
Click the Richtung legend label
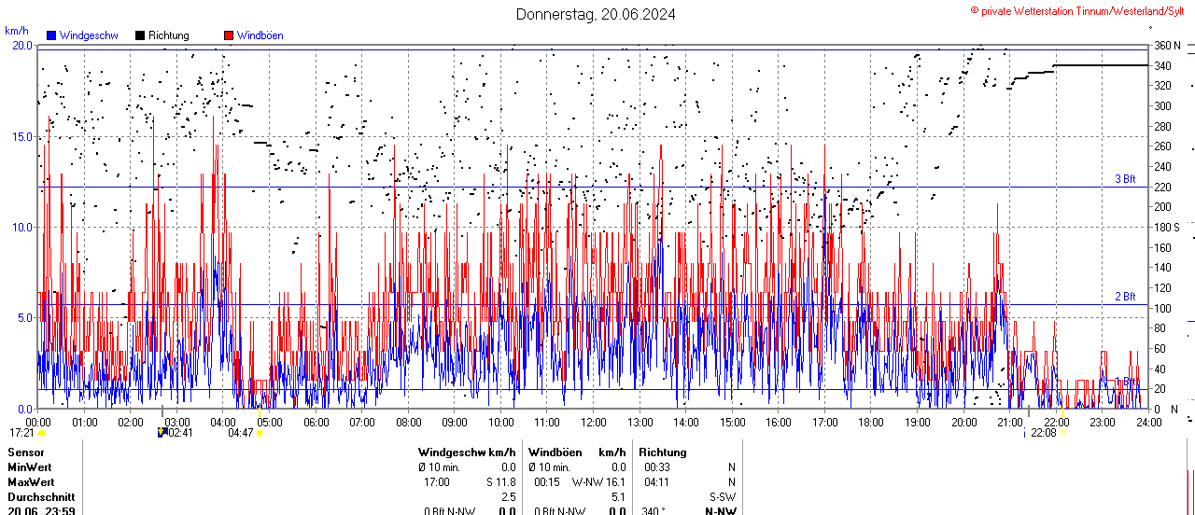[169, 35]
